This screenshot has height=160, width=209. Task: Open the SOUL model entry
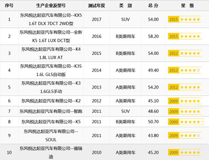51,135
